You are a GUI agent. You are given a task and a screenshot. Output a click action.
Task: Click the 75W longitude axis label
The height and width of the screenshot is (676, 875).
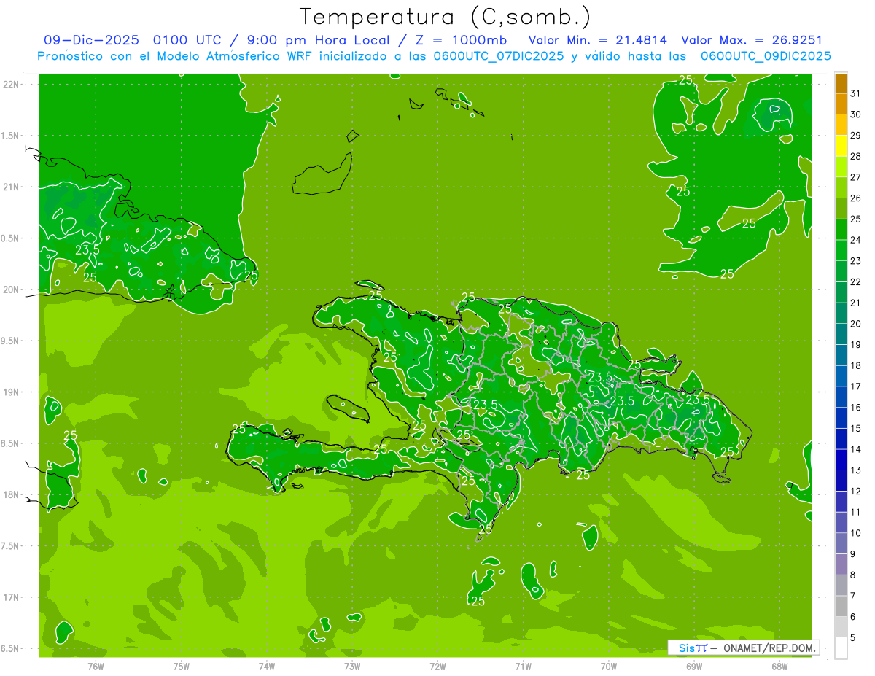point(182,667)
